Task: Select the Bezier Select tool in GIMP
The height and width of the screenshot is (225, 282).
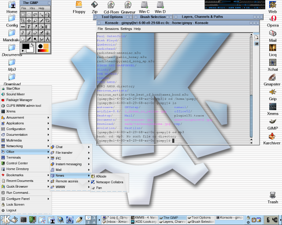Action: click(x=48, y=15)
